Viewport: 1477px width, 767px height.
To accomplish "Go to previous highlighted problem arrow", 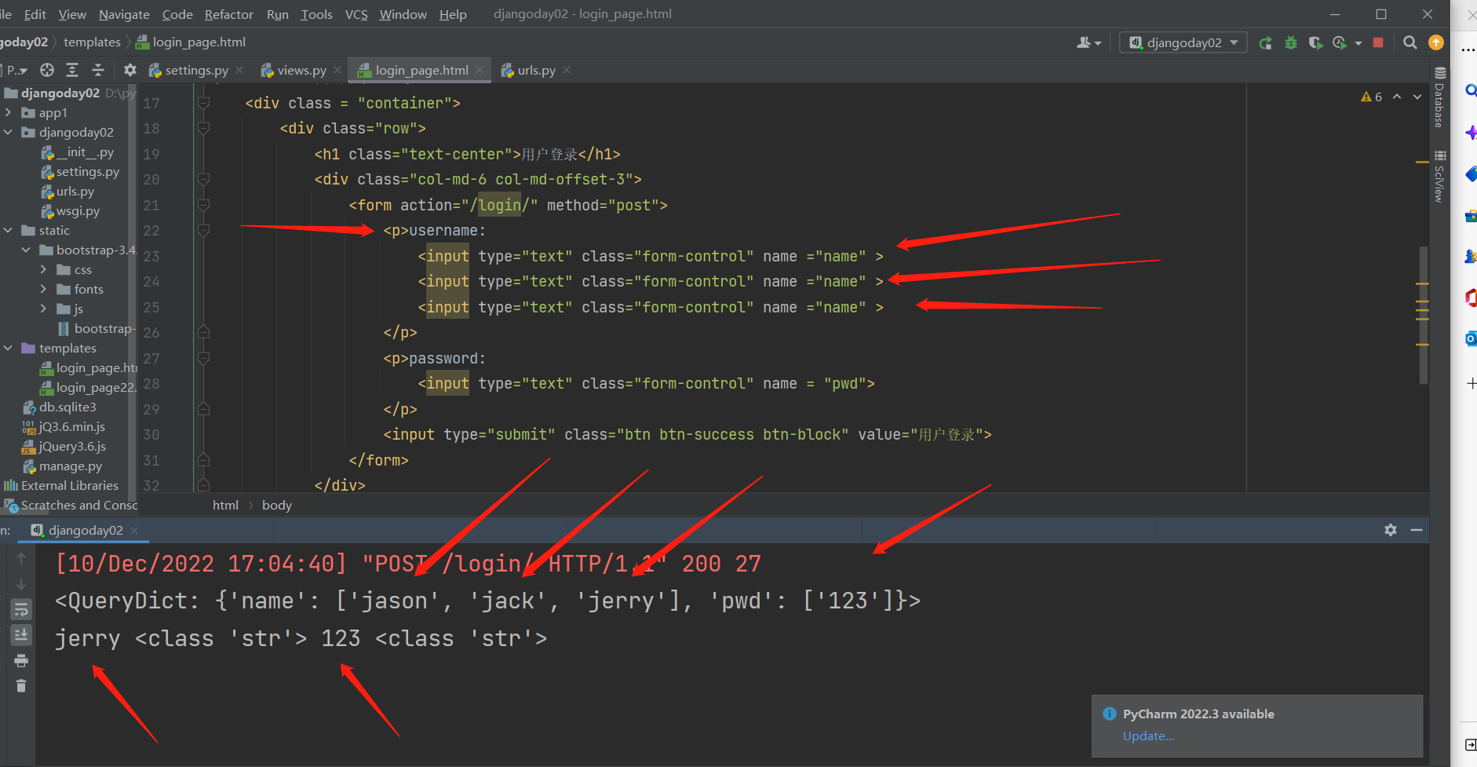I will (x=1397, y=97).
